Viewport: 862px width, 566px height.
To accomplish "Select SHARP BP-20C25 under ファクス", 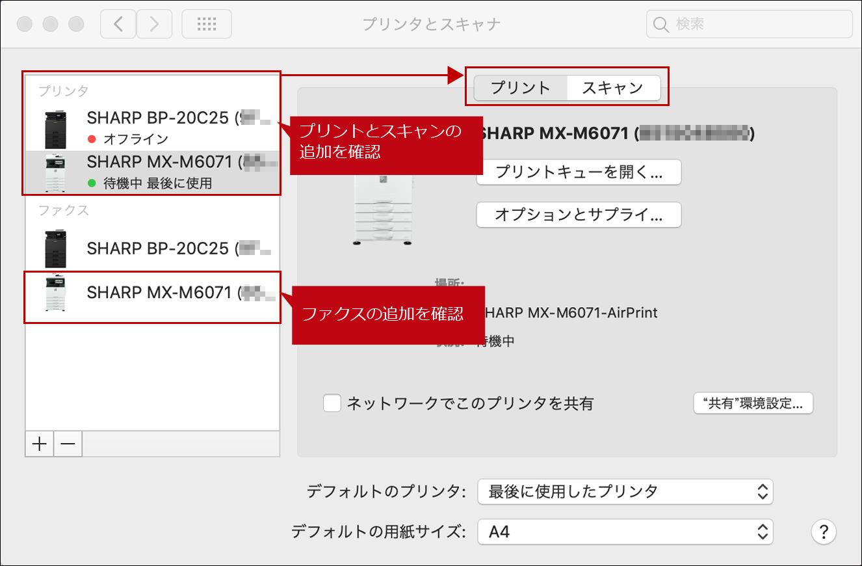I will [153, 249].
